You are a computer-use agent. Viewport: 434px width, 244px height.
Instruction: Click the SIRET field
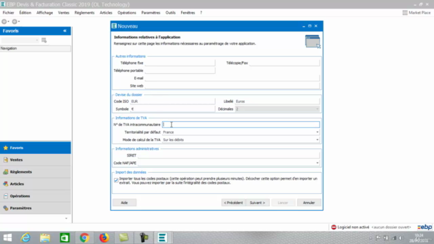pos(229,155)
